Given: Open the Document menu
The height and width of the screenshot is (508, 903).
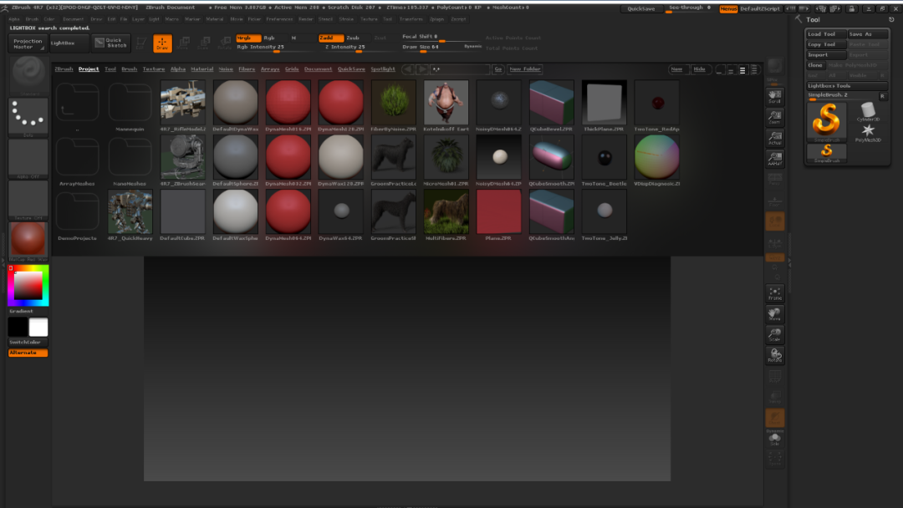Looking at the screenshot, I should pos(73,19).
